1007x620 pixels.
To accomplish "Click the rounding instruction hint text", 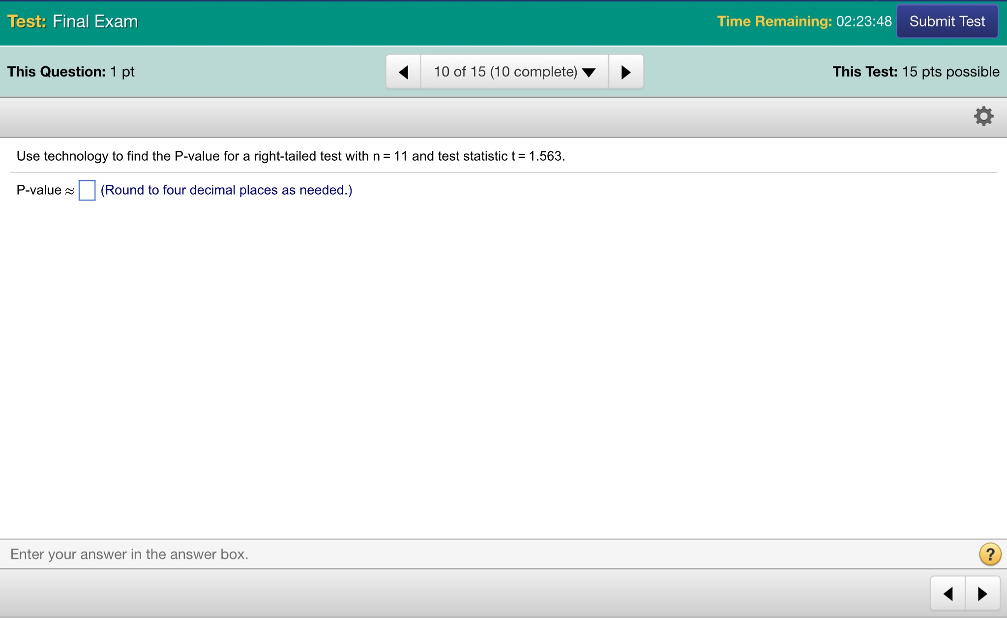I will coord(226,190).
